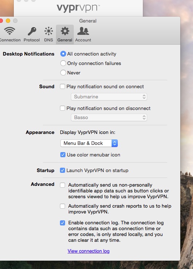Click the Sound section label
Viewport: 193px width, 269px height.
pyautogui.click(x=47, y=86)
